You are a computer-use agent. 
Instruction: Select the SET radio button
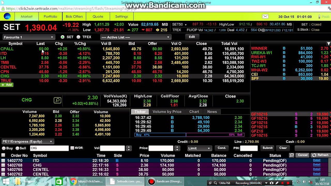[x=62, y=37]
